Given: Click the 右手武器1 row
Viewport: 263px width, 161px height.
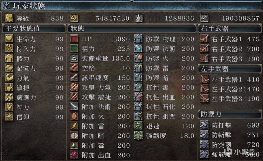Looking at the screenshot, I should [x=230, y=39].
